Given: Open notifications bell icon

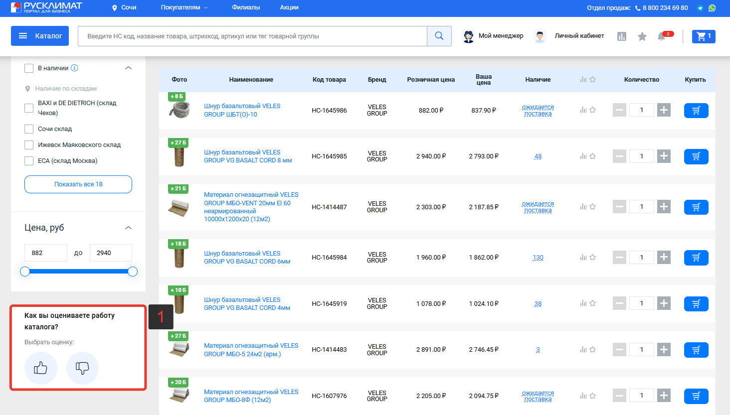Looking at the screenshot, I should coord(662,36).
